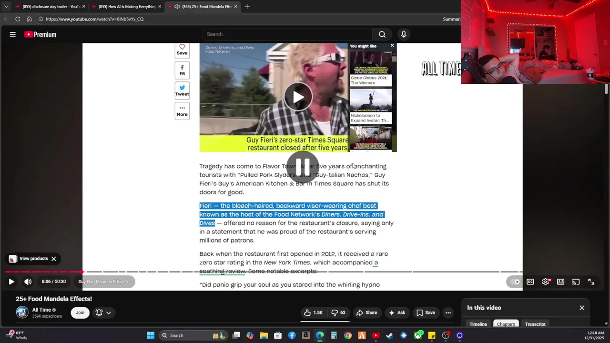This screenshot has height=343, width=610.
Task: Open a new browser tab
Action: [247, 6]
